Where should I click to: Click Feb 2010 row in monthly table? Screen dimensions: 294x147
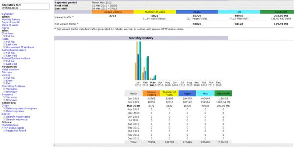pyautogui.click(x=178, y=102)
